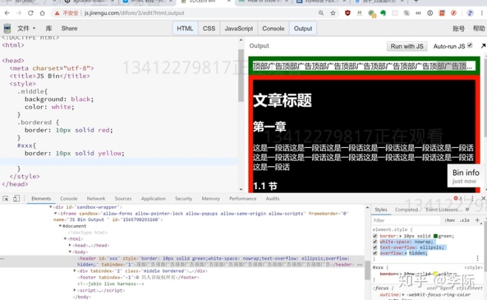The width and height of the screenshot is (487, 300).
Task: Collapse the #document node
Action: [60, 226]
